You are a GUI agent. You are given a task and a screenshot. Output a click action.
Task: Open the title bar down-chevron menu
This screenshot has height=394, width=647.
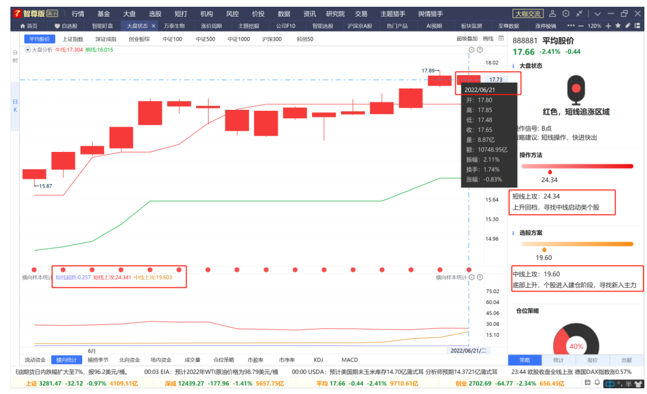pyautogui.click(x=597, y=14)
